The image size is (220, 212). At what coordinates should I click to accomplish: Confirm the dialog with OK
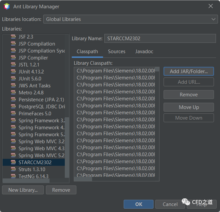tap(139, 204)
